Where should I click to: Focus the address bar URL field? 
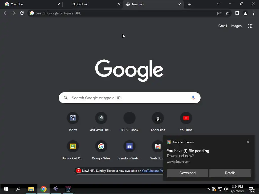pyautogui.click(x=122, y=13)
